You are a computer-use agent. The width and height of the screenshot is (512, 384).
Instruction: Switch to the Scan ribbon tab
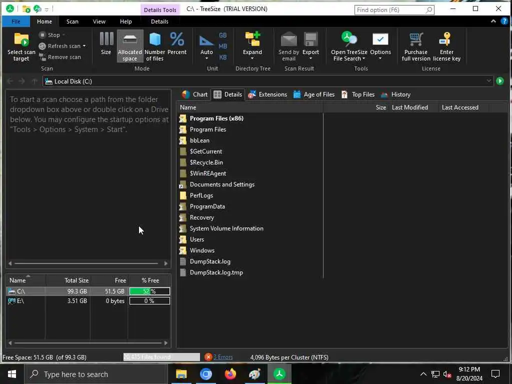point(72,21)
